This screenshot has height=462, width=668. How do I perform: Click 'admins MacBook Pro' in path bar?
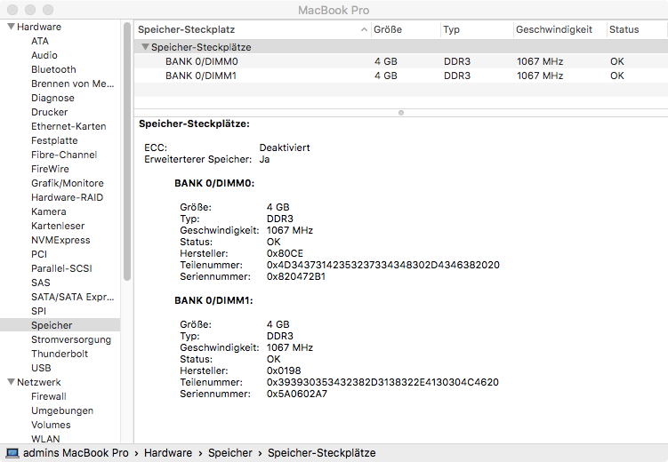(76, 453)
